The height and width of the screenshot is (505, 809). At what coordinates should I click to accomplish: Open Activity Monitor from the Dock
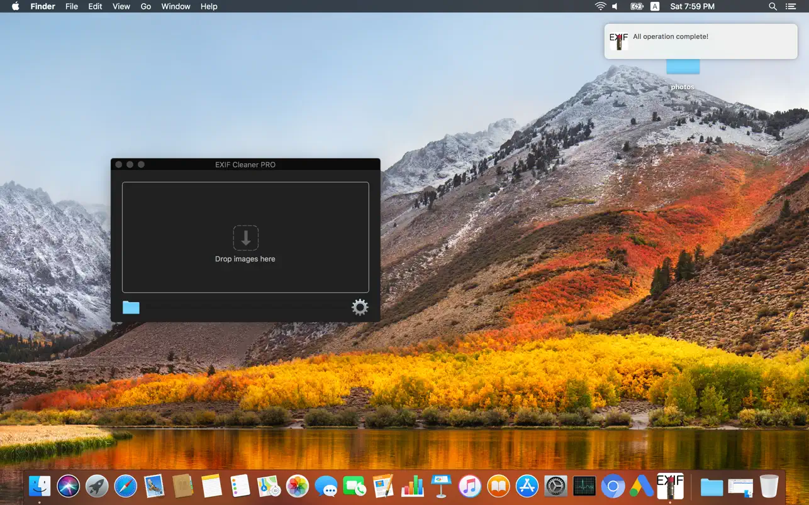(584, 486)
